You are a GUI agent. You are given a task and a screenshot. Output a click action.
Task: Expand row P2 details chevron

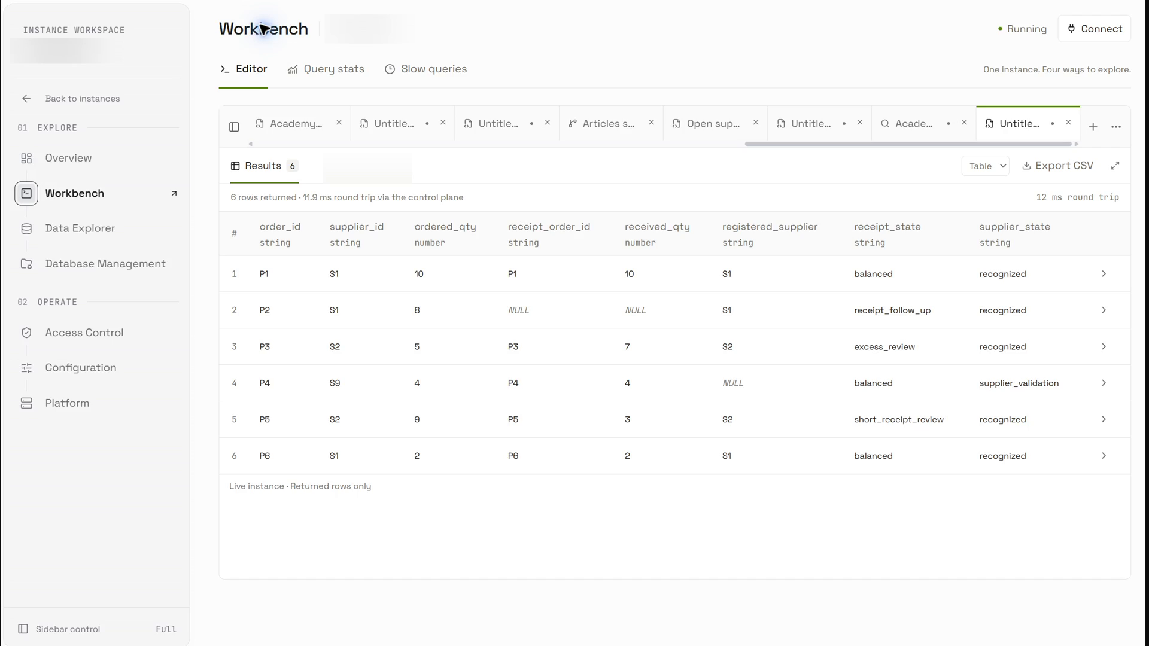pos(1104,310)
